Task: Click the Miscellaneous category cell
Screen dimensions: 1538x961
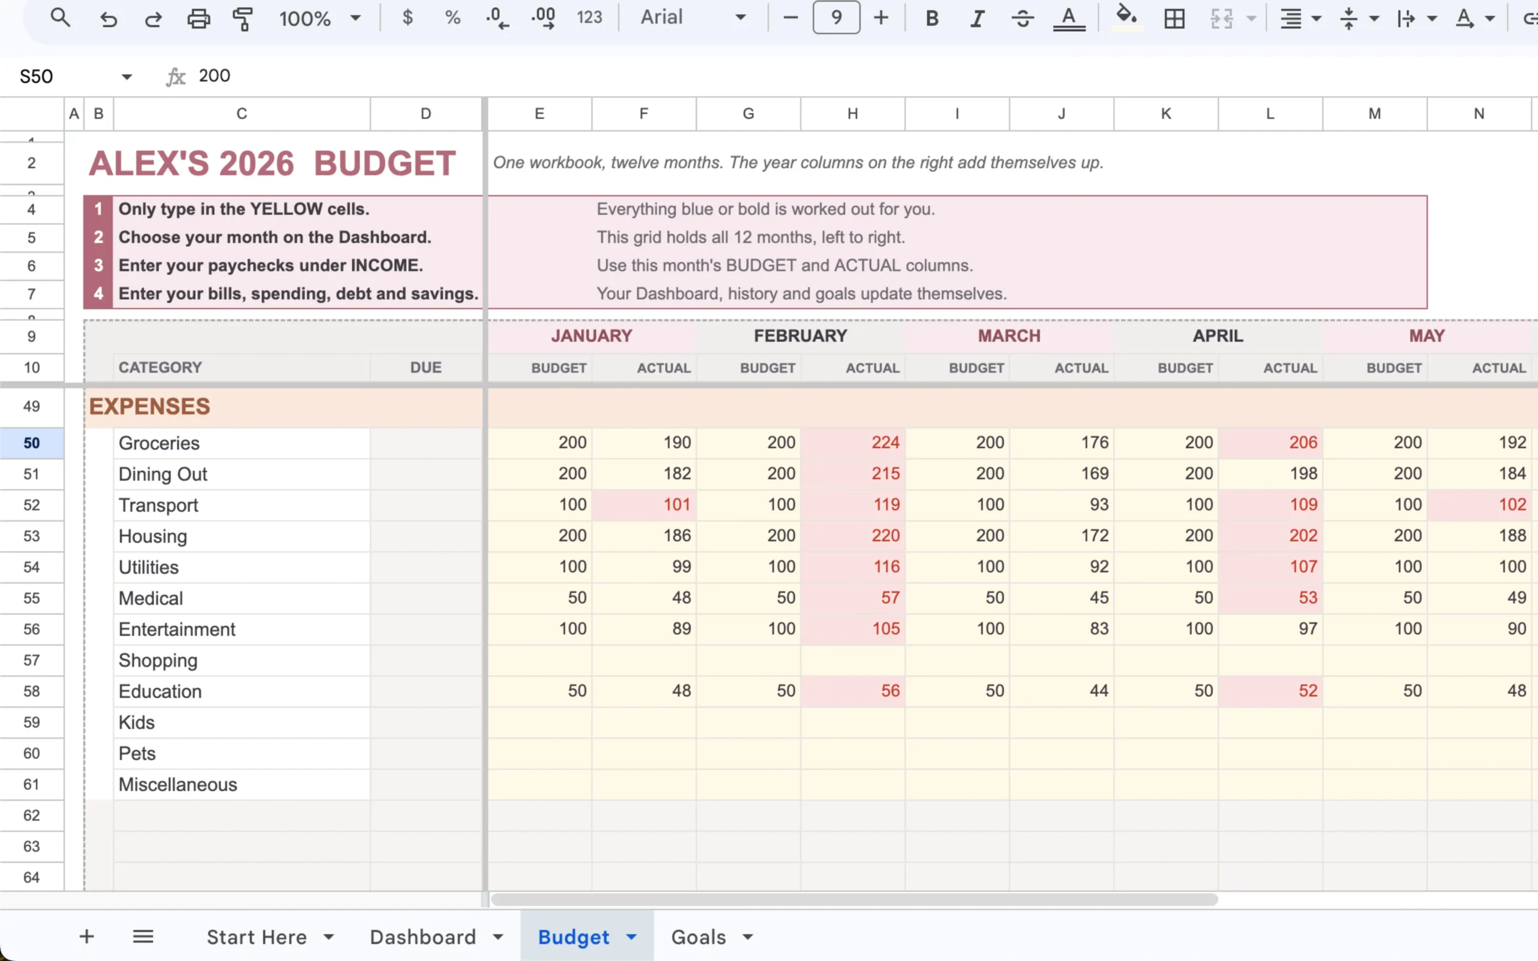Action: click(242, 784)
